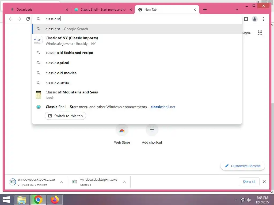274x205 pixels.
Task: Close the downloads bar
Action: point(264,182)
